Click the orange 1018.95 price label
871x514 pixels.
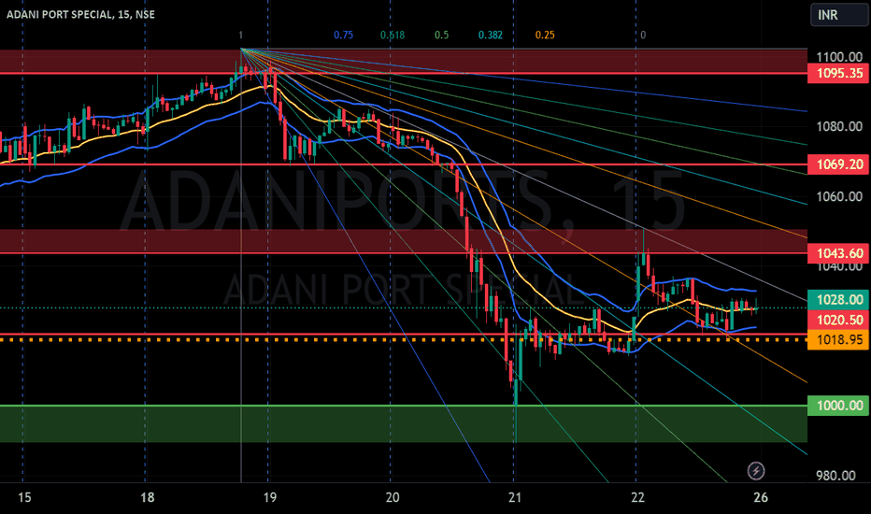tap(839, 339)
